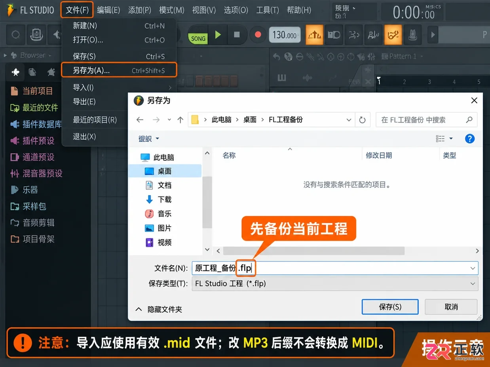Open the view options dropdown arrow
Image resolution: width=490 pixels, height=367 pixels.
pyautogui.click(x=451, y=139)
